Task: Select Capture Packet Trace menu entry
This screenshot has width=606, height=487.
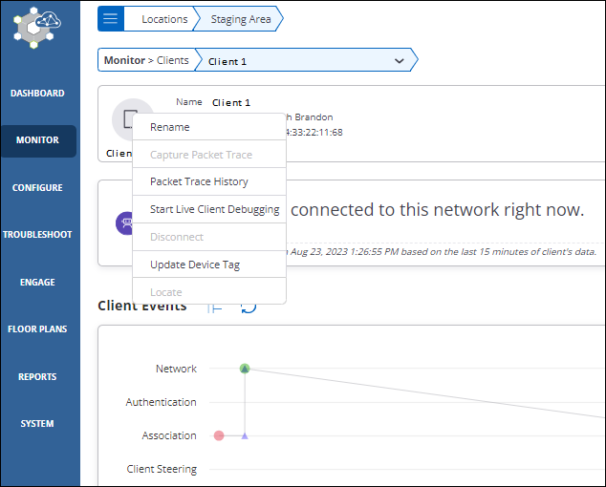Action: (x=209, y=155)
